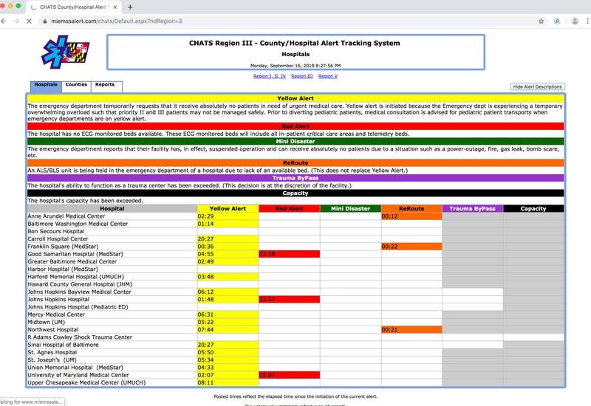This screenshot has height=406, width=591.
Task: Click Harbor Hospital (MedStar) name
Action: click(63, 269)
